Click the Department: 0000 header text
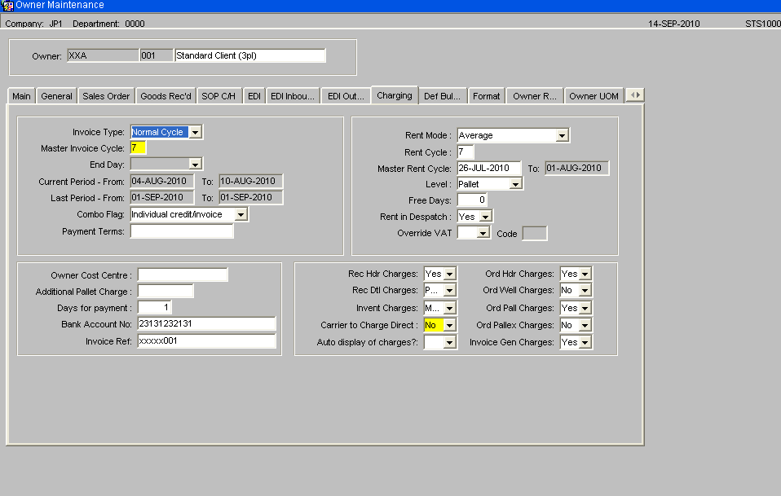 coord(108,24)
